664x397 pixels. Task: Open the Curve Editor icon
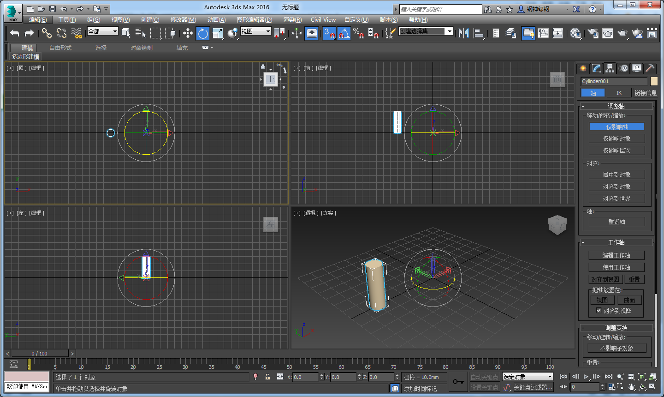543,33
